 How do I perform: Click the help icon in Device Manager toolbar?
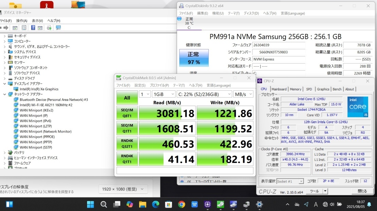point(33,28)
